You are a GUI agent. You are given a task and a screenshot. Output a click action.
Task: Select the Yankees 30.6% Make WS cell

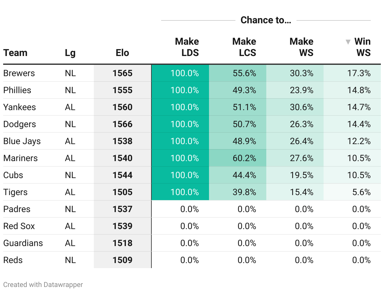295,107
